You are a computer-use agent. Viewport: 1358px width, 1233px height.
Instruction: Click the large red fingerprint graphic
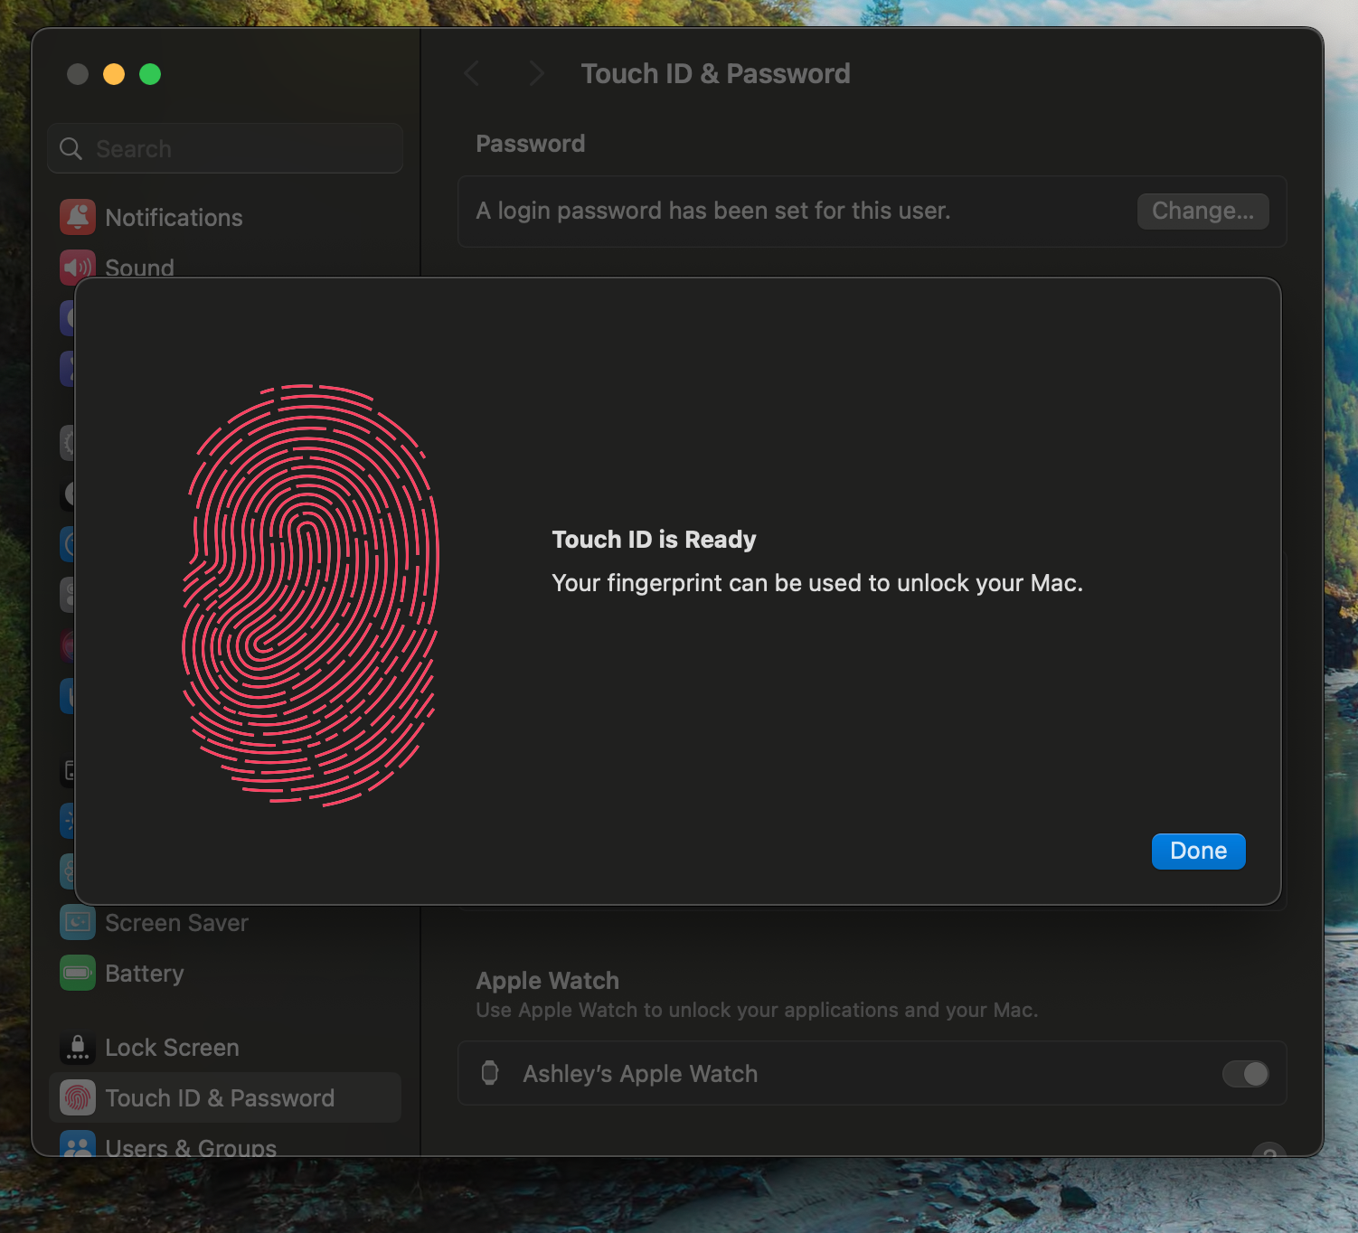(310, 594)
